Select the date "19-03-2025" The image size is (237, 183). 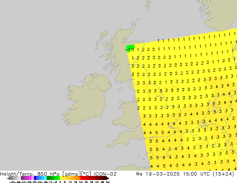pos(163,174)
